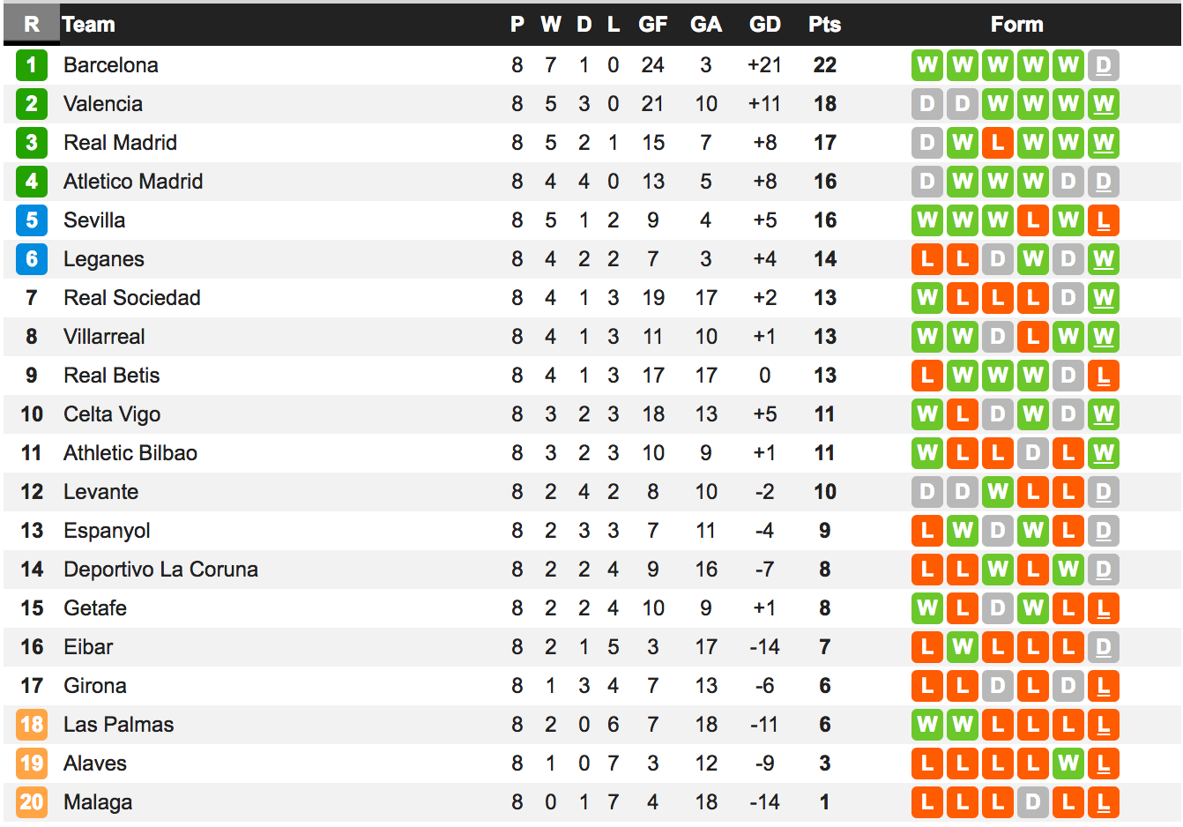
Task: Click the Team column header
Action: click(x=89, y=25)
